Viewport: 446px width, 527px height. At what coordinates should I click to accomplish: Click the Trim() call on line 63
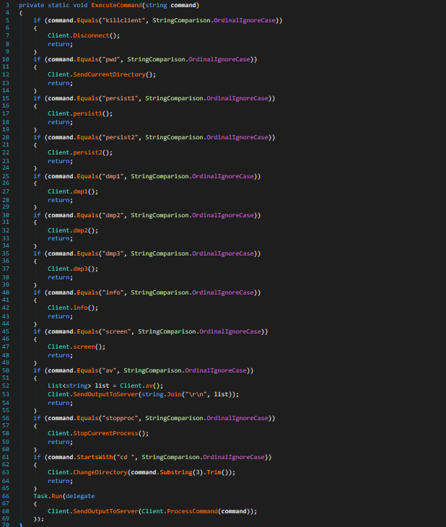point(218,473)
